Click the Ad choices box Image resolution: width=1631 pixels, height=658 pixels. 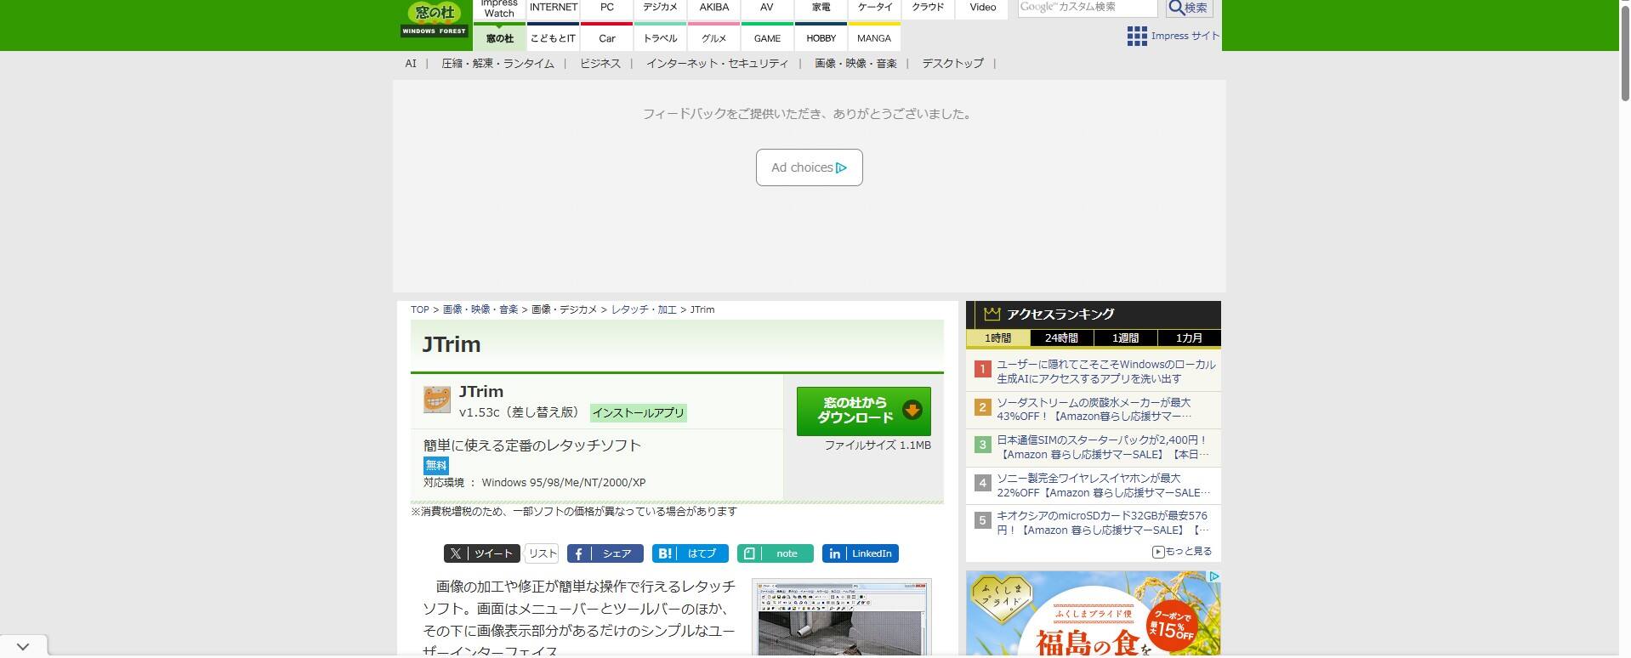pyautogui.click(x=810, y=167)
